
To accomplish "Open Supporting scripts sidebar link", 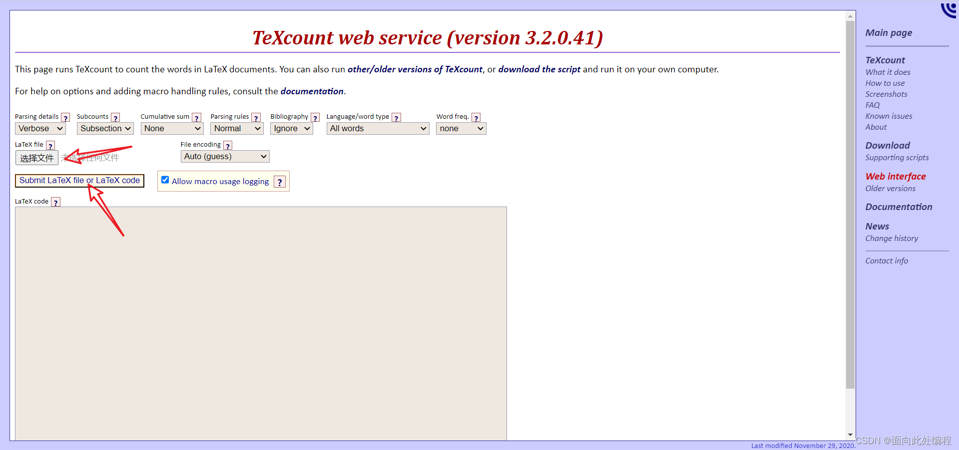I will [x=897, y=158].
